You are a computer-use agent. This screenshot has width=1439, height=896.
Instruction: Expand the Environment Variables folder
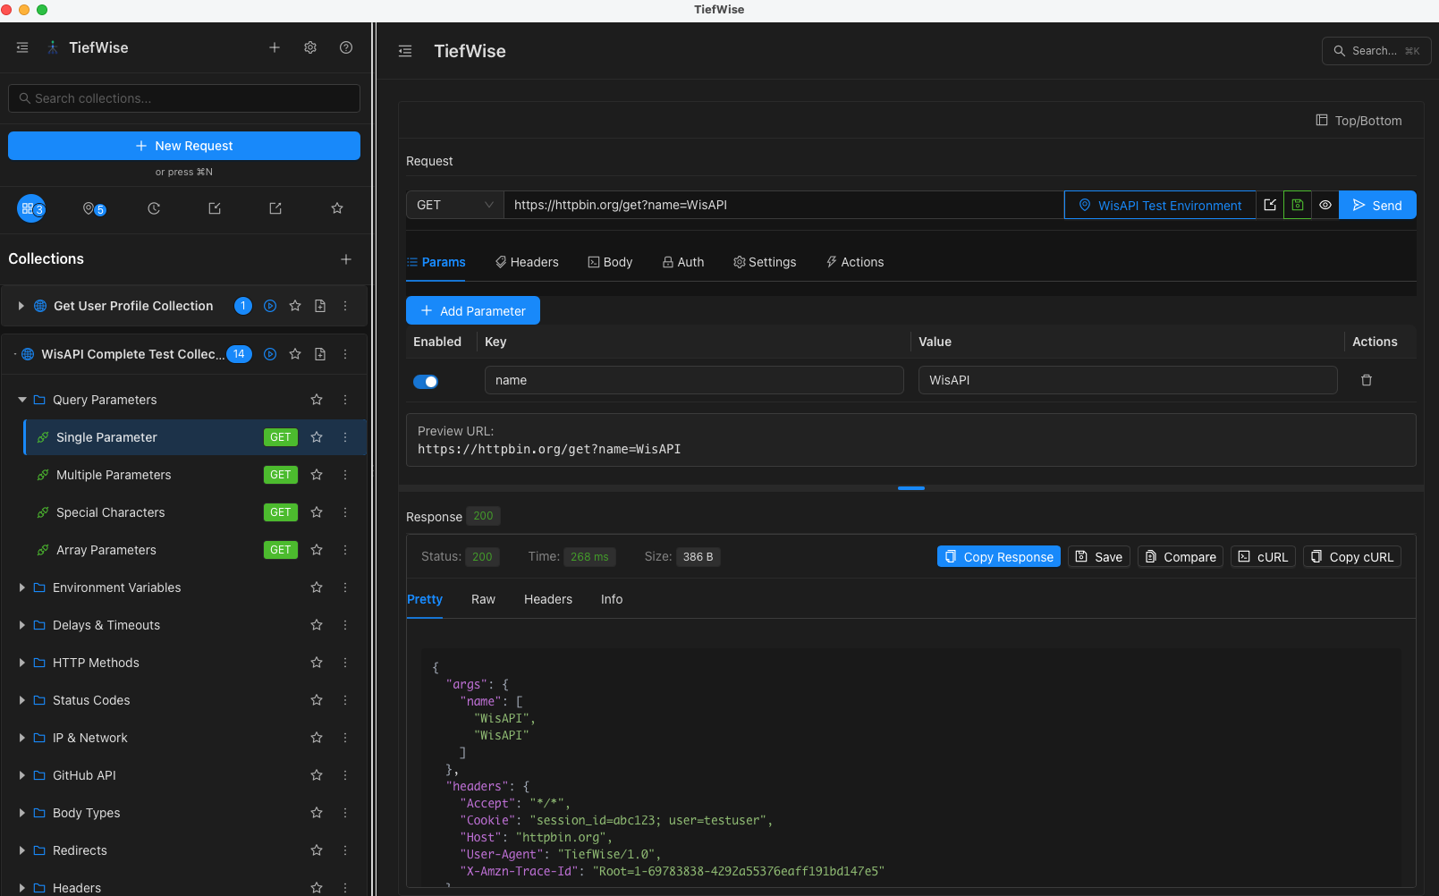coord(21,587)
